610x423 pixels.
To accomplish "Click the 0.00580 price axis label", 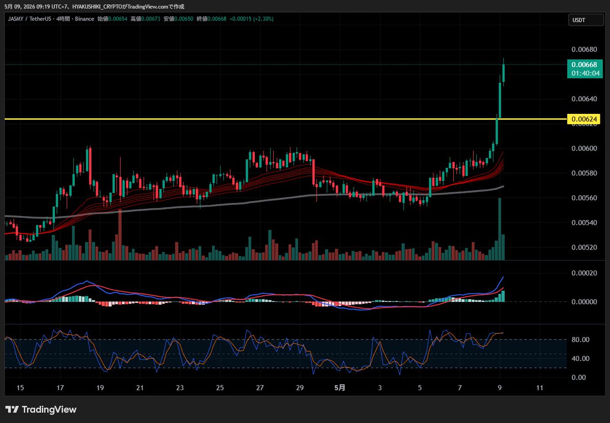I will click(584, 173).
